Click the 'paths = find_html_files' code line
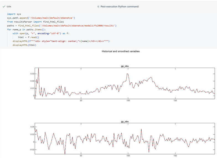217x158 pixels. click(x=62, y=26)
